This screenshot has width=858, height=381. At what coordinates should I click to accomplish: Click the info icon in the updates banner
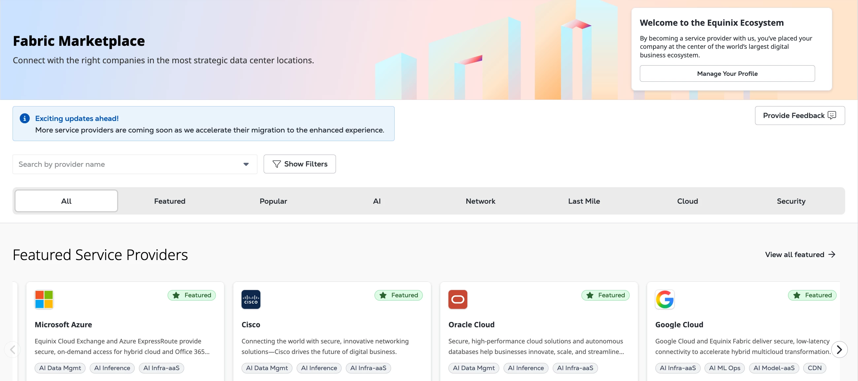point(25,118)
